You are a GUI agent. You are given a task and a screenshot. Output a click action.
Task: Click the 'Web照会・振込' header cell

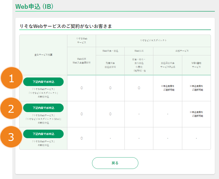[110, 51]
